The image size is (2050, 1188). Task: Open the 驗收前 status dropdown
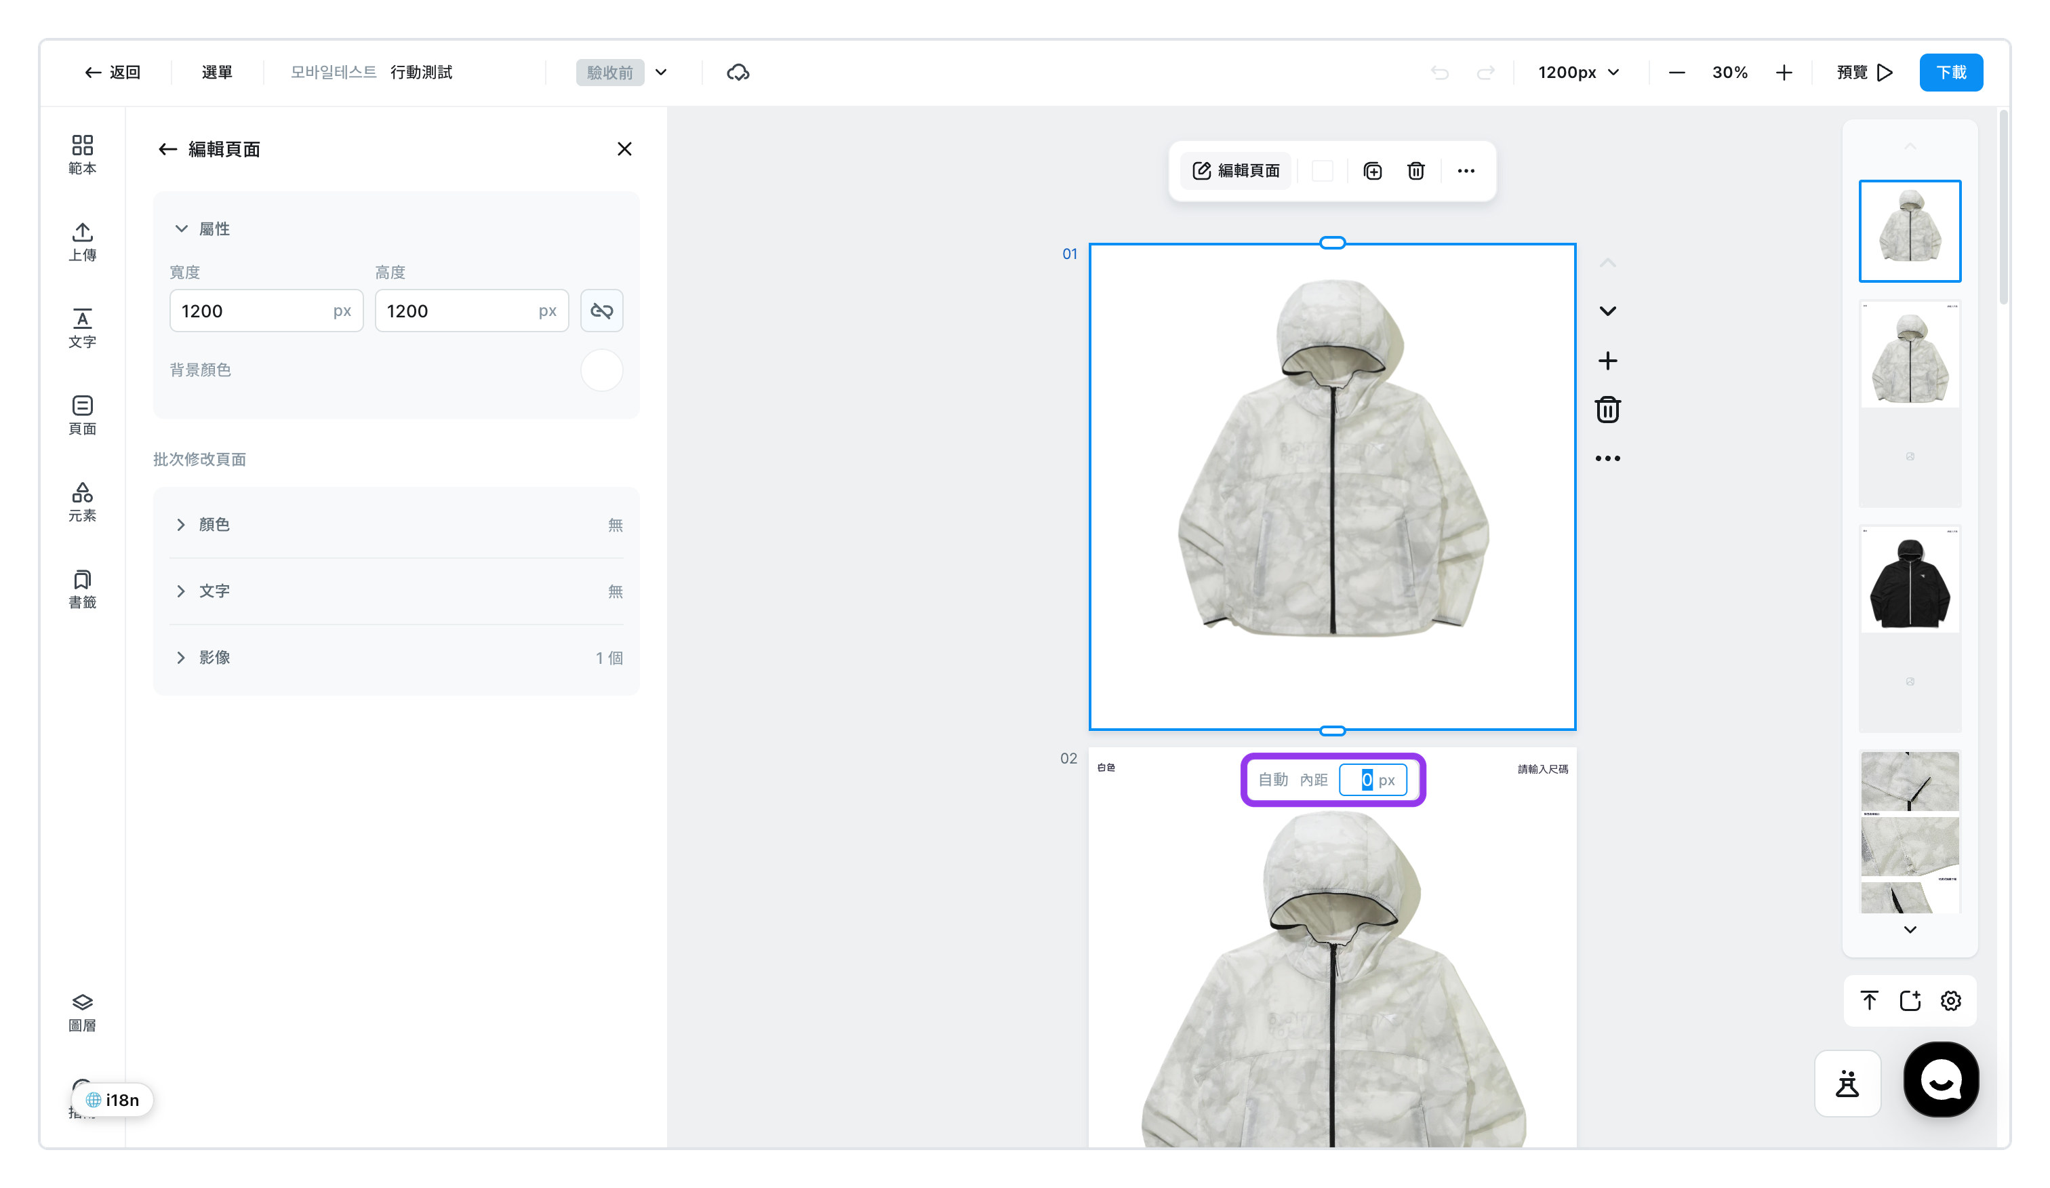623,73
